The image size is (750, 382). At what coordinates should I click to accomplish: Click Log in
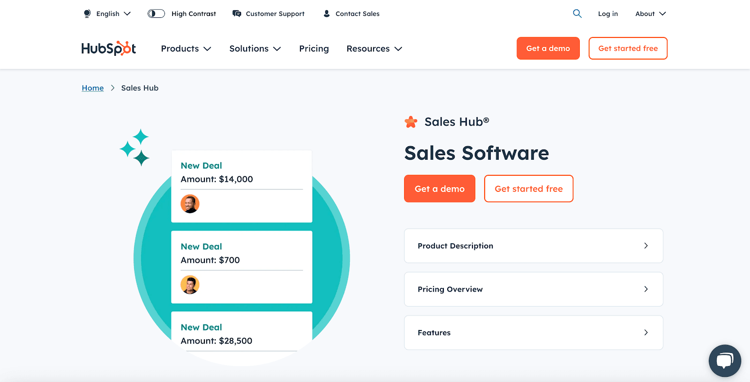pos(608,14)
